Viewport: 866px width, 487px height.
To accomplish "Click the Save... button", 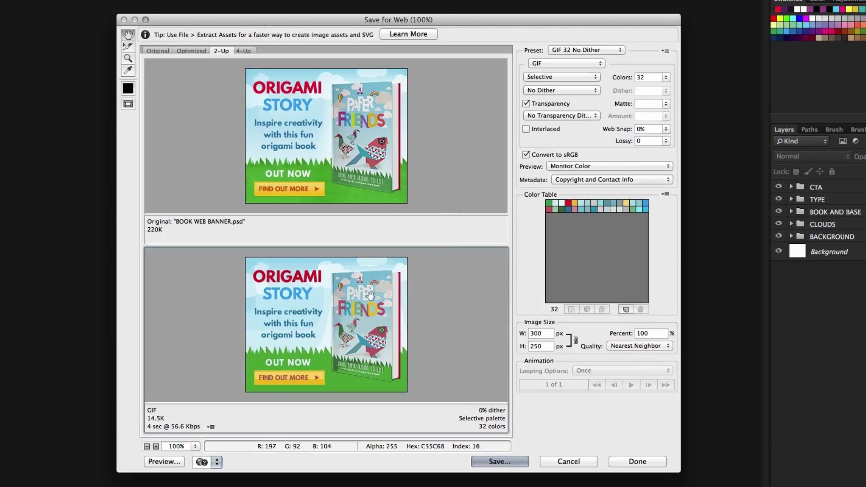I will (500, 461).
